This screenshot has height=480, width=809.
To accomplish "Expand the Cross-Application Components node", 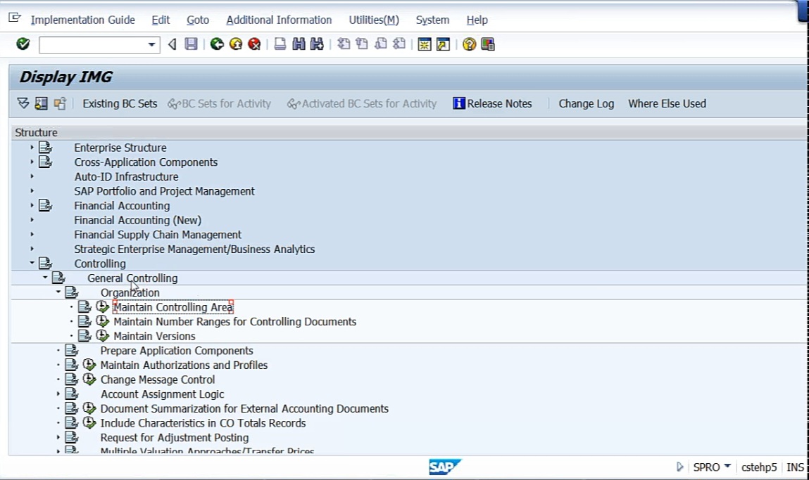I will (32, 162).
